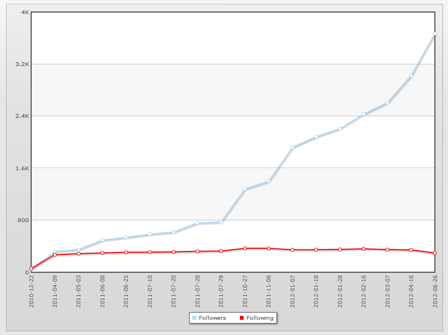This screenshot has height=335, width=448.
Task: Click the 2012-06-26 x-axis date label
Action: pyautogui.click(x=435, y=291)
